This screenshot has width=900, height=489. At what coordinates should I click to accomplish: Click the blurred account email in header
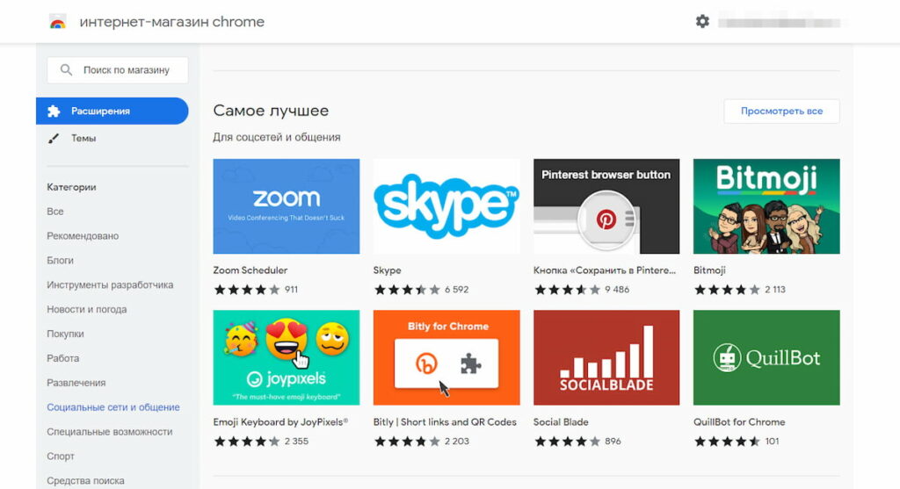tap(780, 23)
